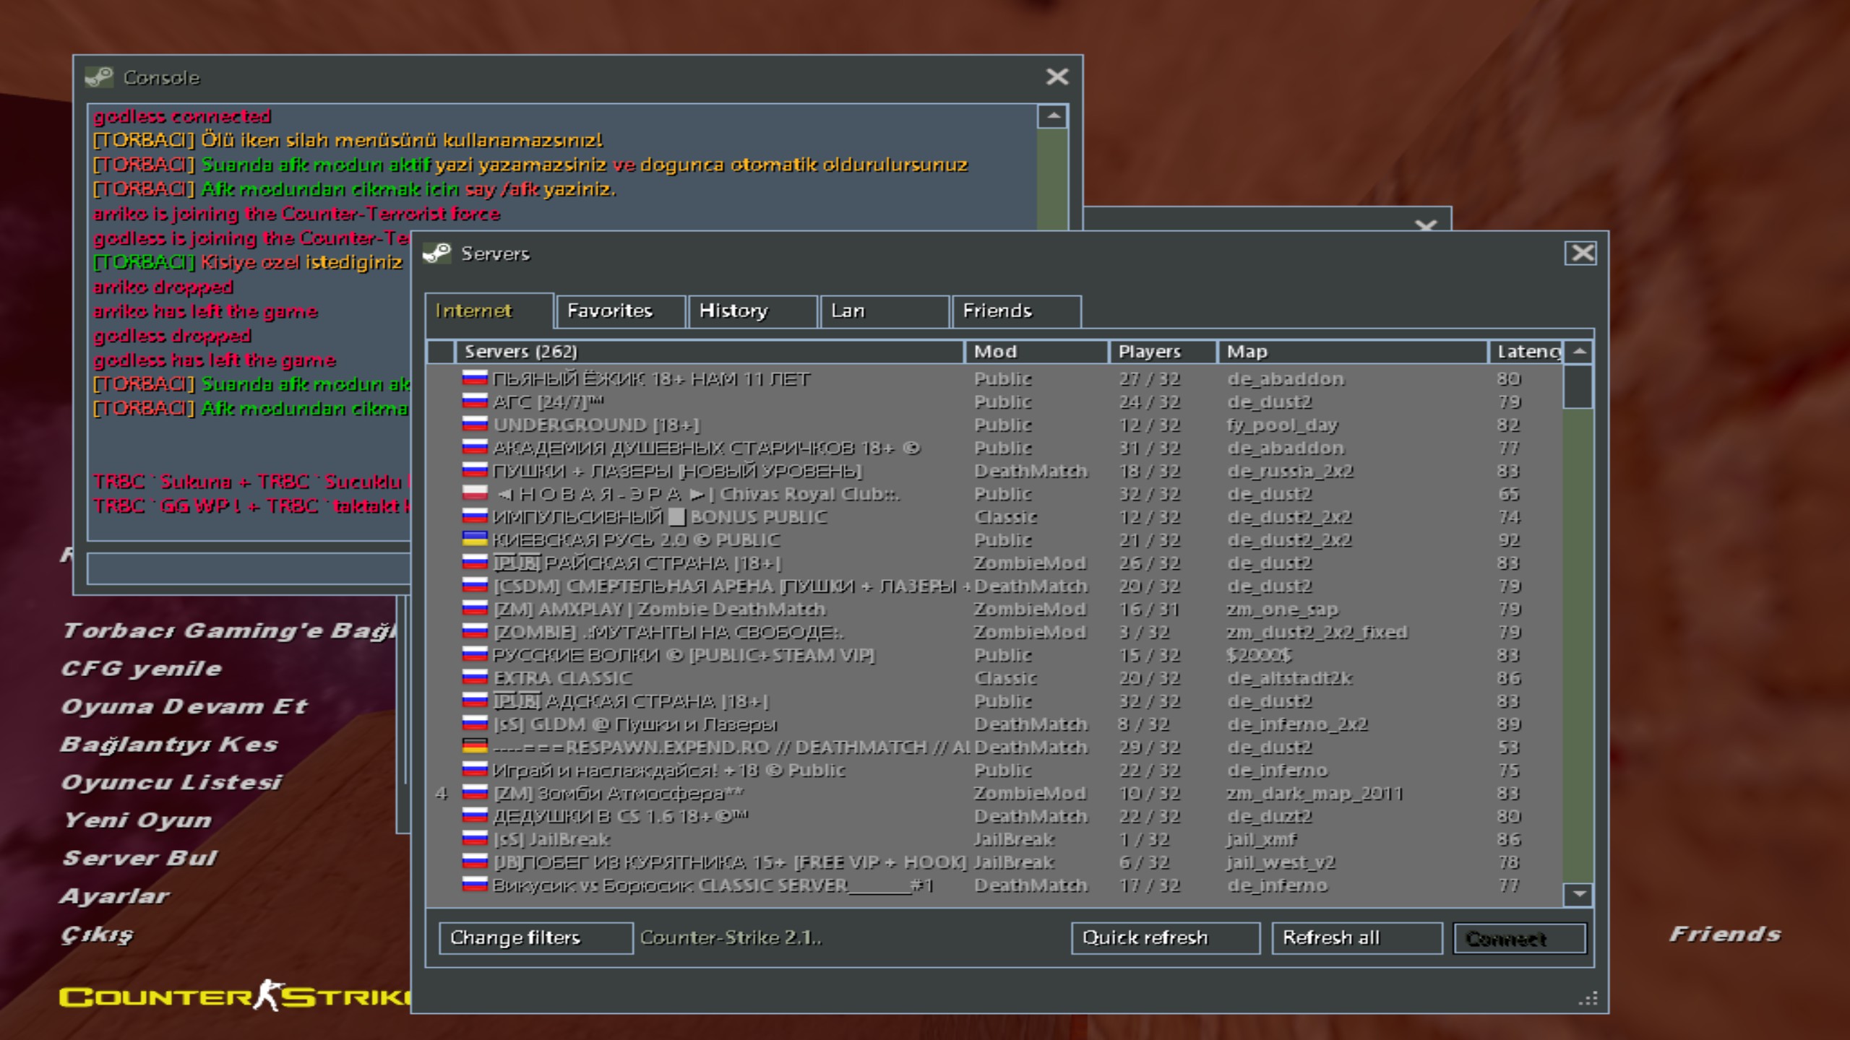1850x1040 pixels.
Task: Sort the list by Latency column
Action: [1526, 352]
